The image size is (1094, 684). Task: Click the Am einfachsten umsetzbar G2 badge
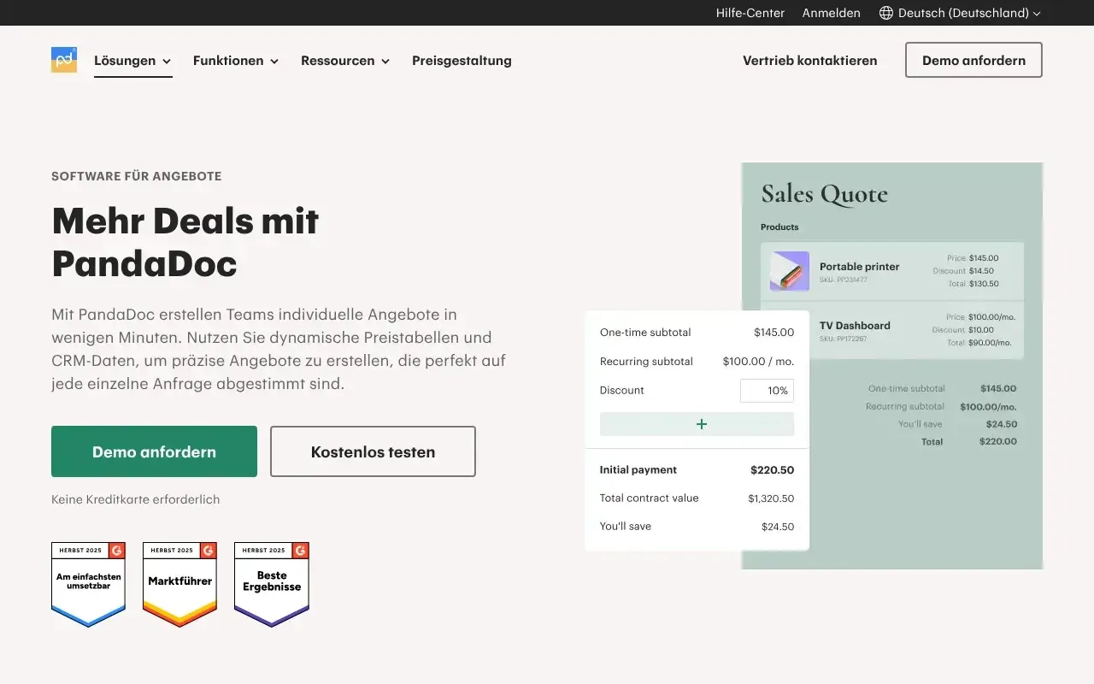point(89,584)
